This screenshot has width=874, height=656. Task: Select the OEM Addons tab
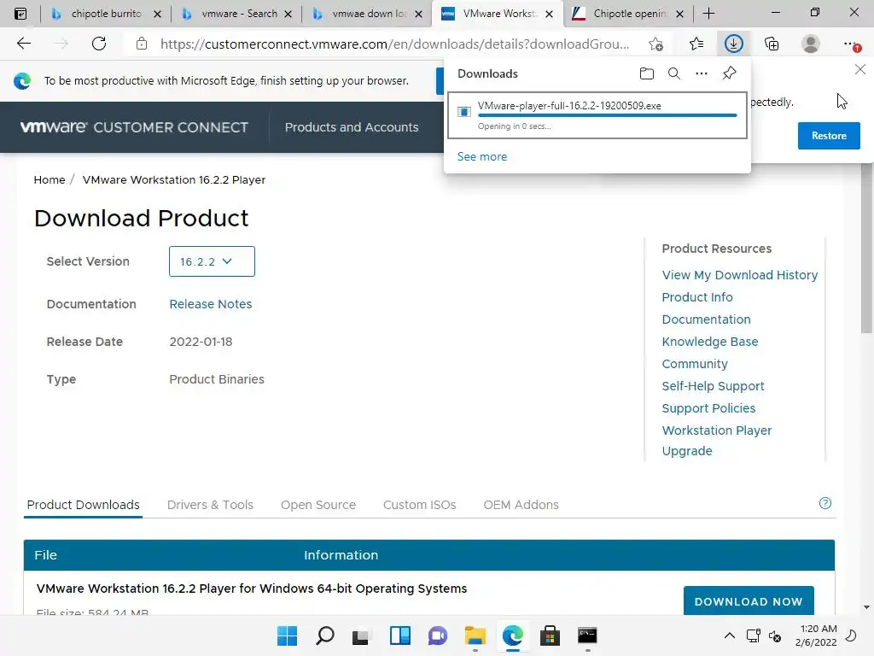521,505
